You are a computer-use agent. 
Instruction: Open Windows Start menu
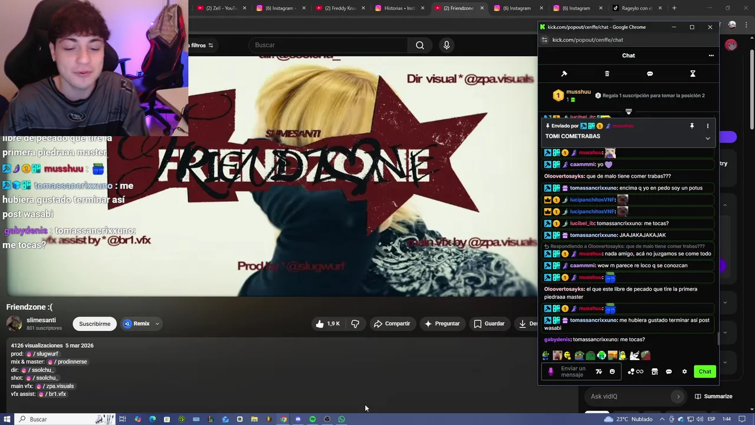(x=6, y=419)
